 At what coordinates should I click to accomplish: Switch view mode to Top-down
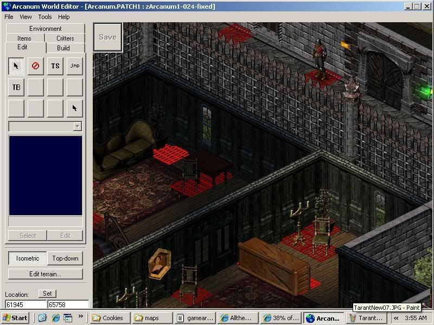65,258
